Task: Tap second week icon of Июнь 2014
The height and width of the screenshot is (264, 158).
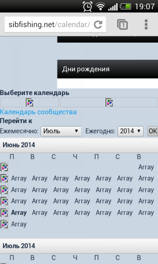Action: click(4, 178)
